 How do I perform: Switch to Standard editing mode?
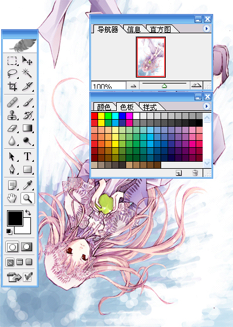[12, 247]
